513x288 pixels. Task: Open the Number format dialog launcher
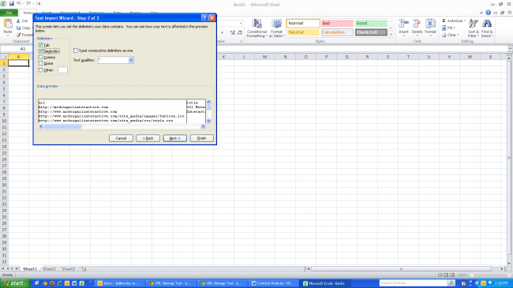(242, 42)
